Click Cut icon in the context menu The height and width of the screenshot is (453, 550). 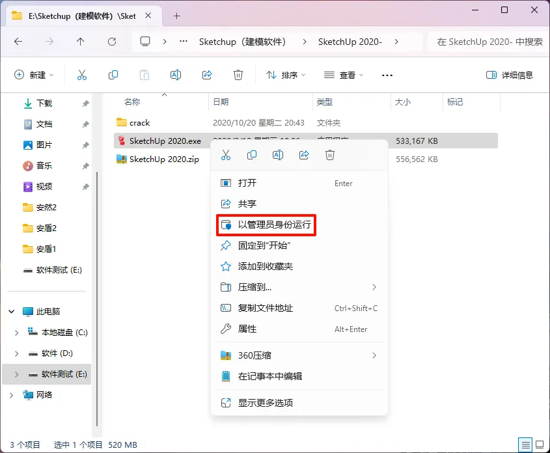tap(226, 155)
